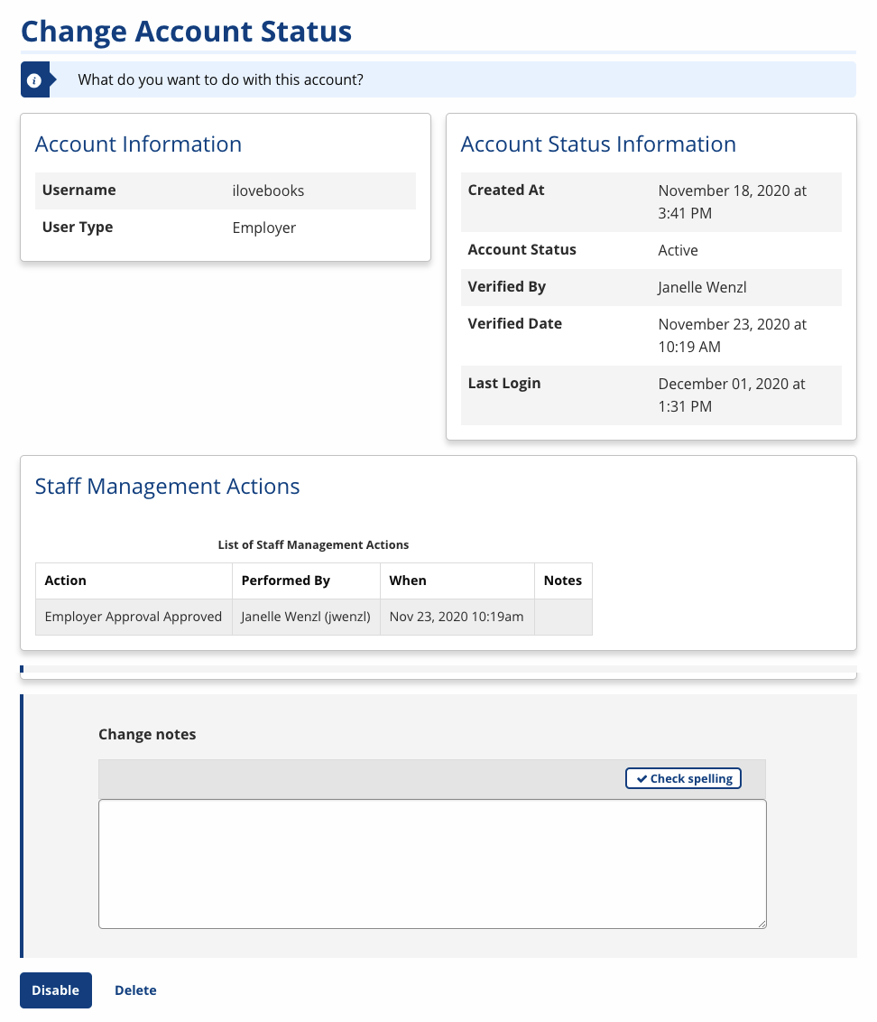The width and height of the screenshot is (877, 1022).
Task: Click the Username label
Action: coord(78,190)
